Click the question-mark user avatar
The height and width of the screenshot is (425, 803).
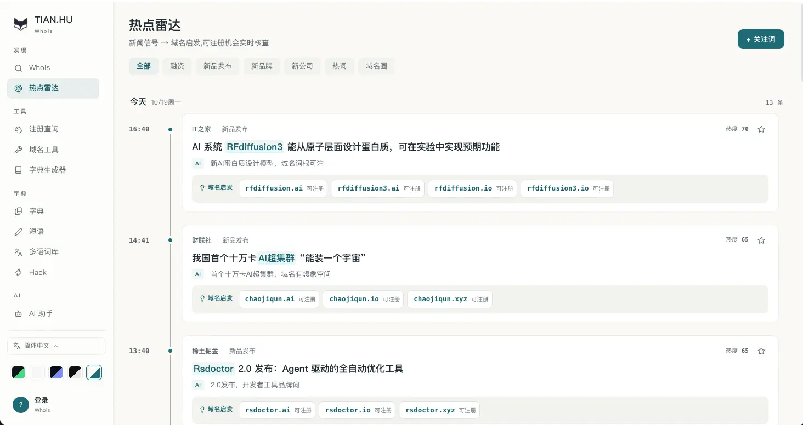(21, 405)
